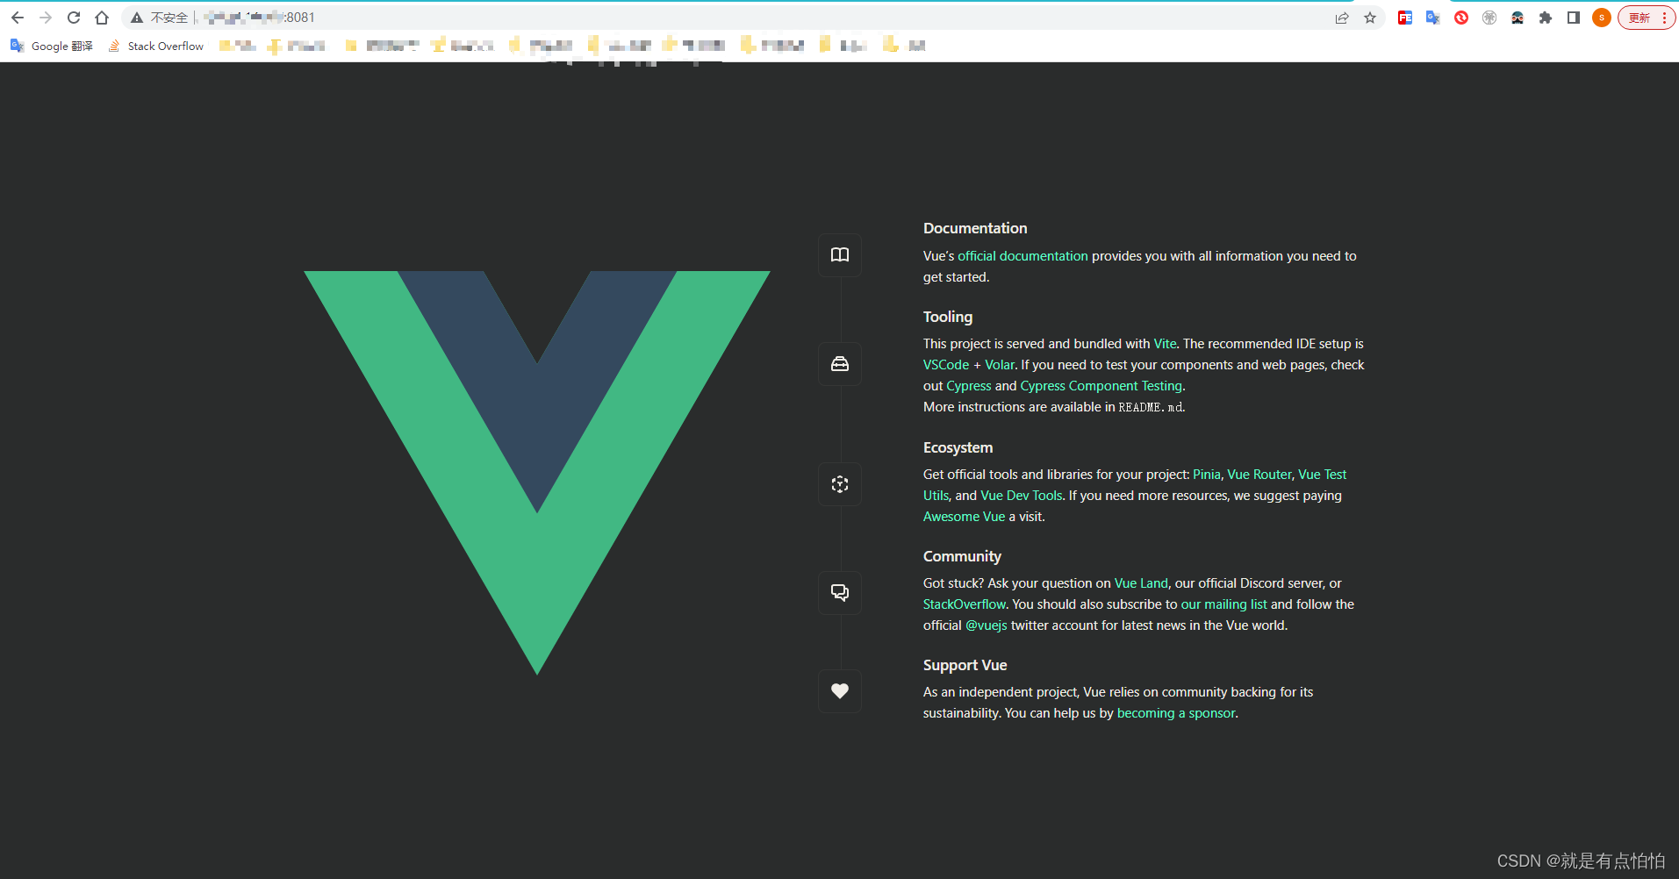Image resolution: width=1679 pixels, height=879 pixels.
Task: Bookmark this page with the star icon
Action: (x=1370, y=18)
